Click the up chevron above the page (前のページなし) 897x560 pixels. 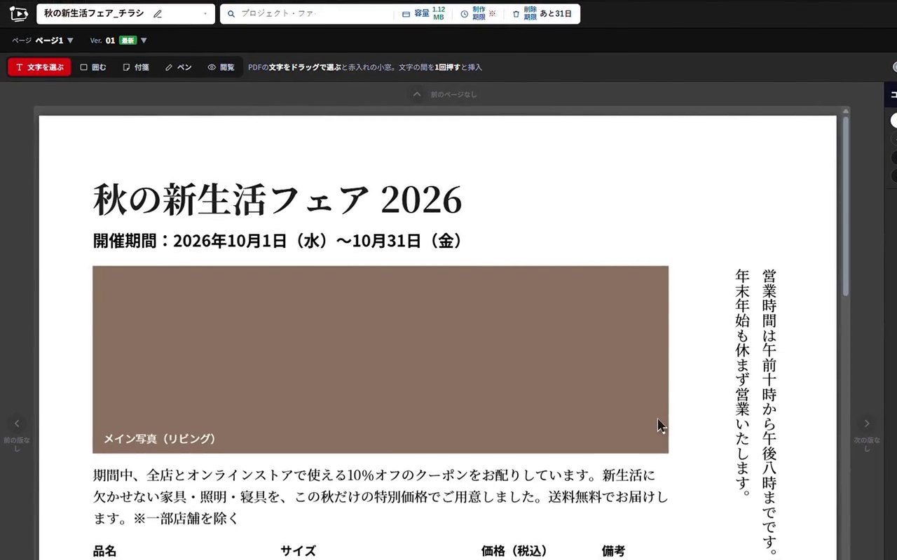(x=417, y=94)
